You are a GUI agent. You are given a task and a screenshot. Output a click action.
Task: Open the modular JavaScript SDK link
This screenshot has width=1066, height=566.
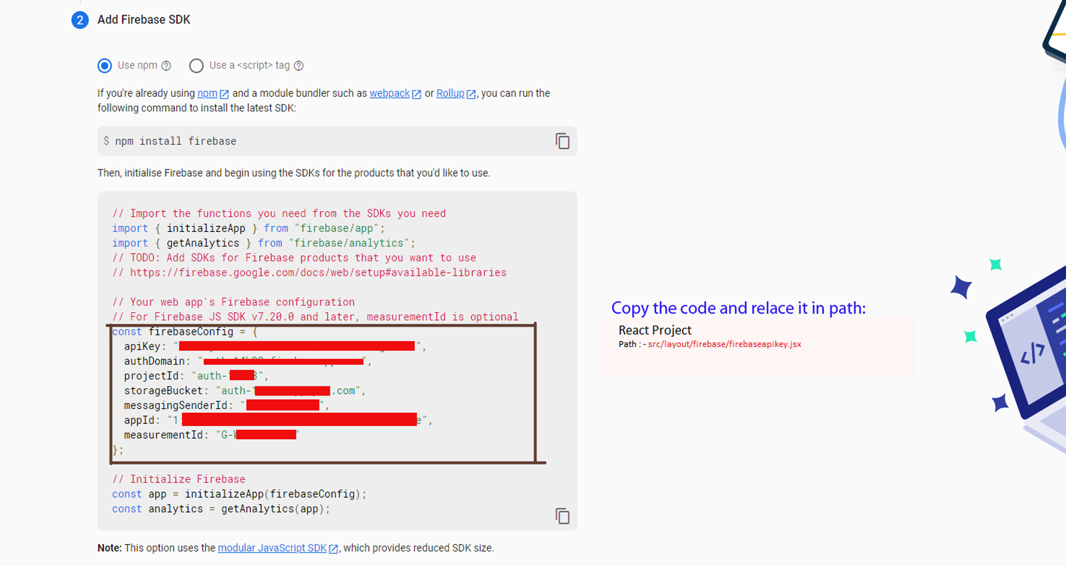[272, 548]
